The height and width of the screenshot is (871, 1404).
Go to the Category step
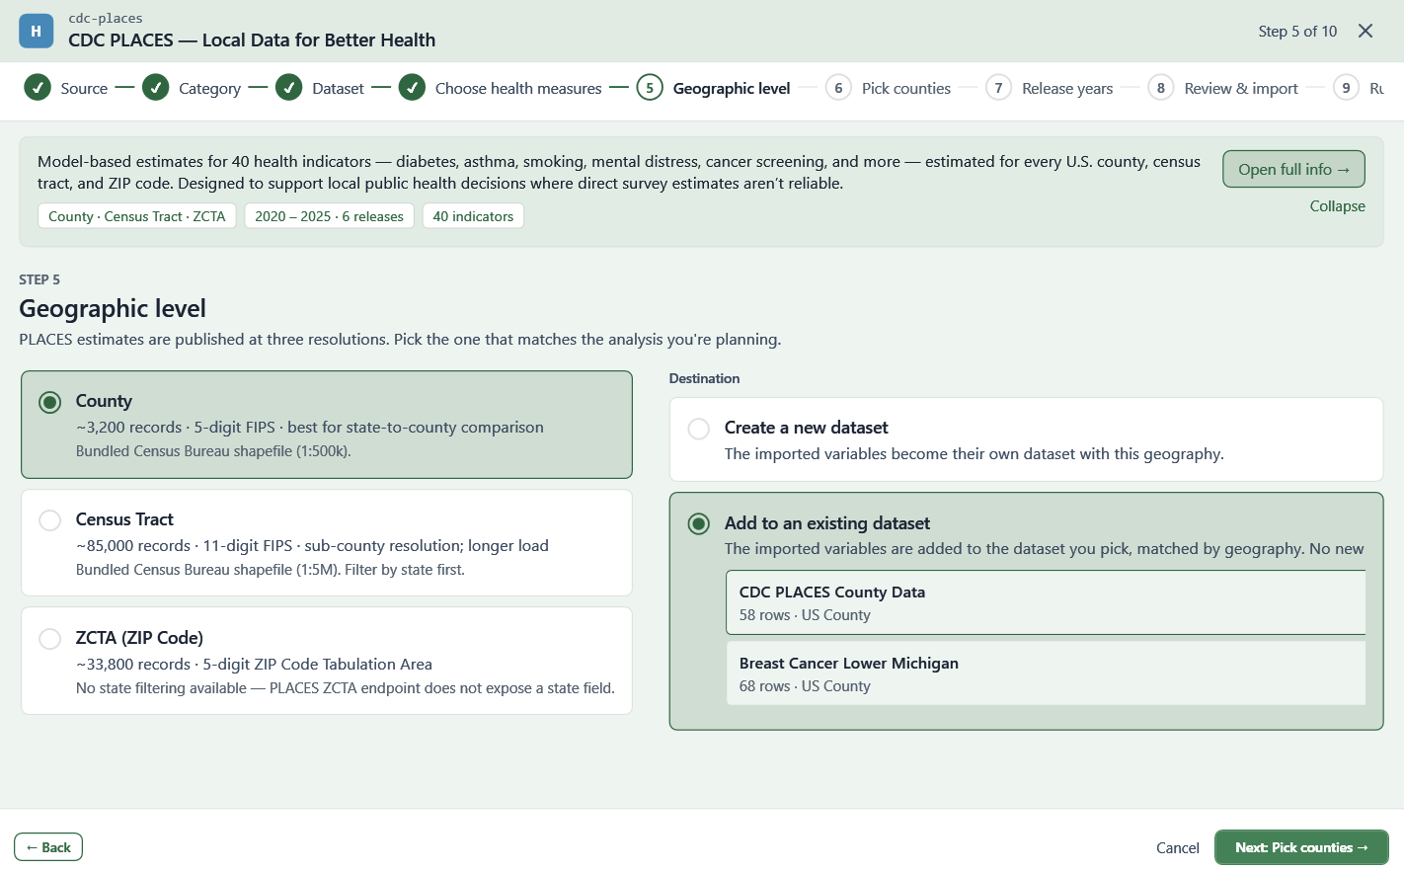pyautogui.click(x=209, y=89)
